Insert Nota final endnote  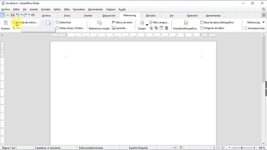(63, 22)
